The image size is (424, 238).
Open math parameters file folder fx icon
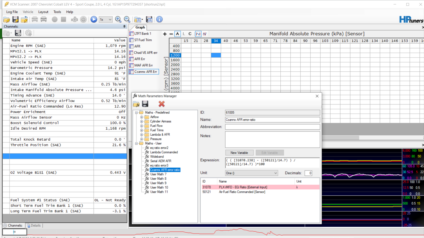(x=136, y=104)
